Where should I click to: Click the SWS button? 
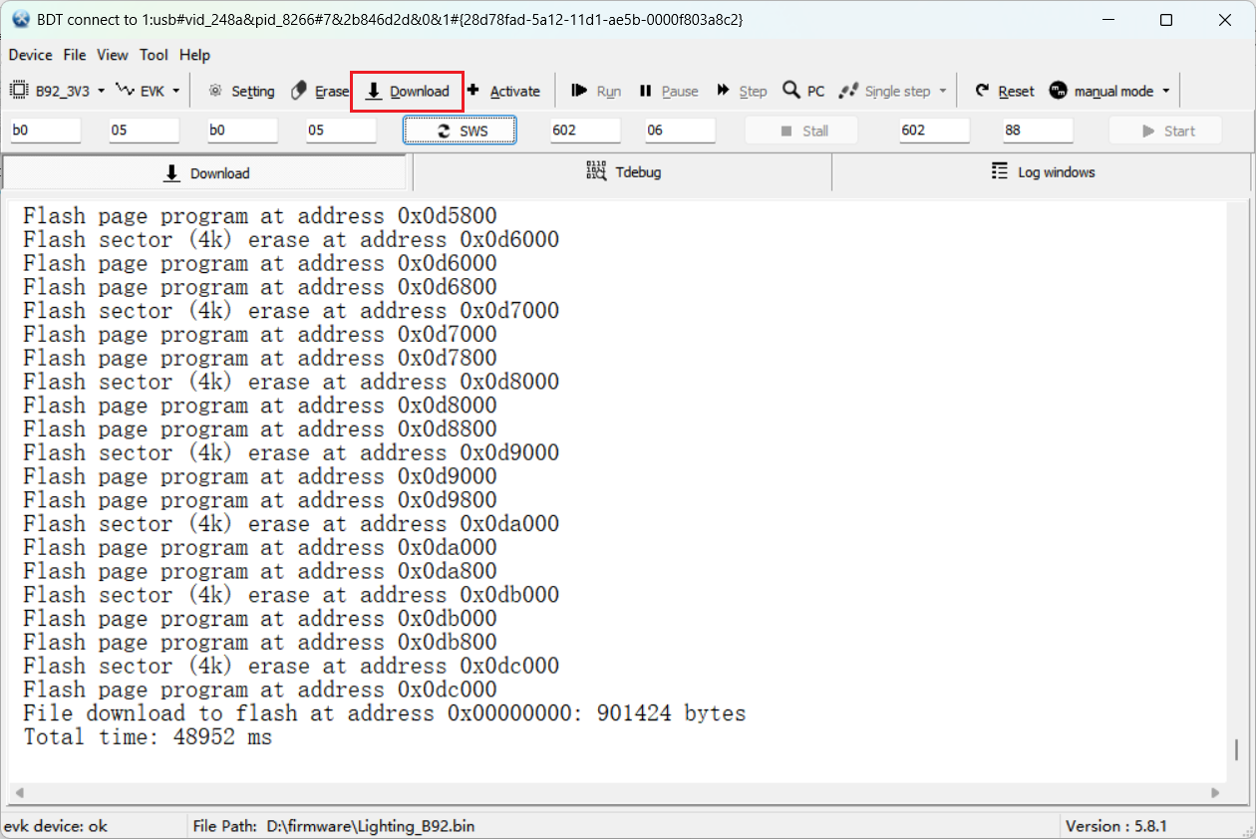pos(460,131)
